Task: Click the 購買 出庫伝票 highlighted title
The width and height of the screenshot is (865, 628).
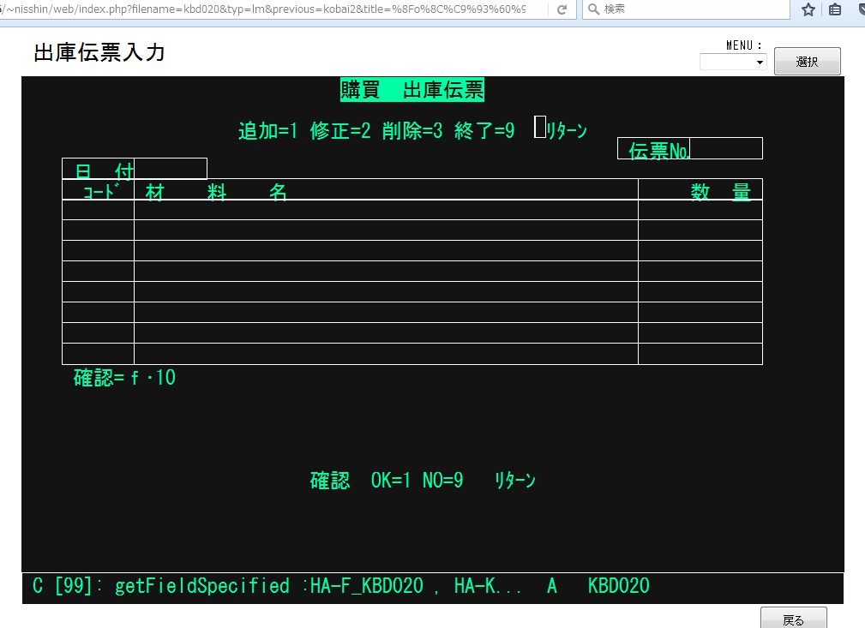Action: click(412, 90)
